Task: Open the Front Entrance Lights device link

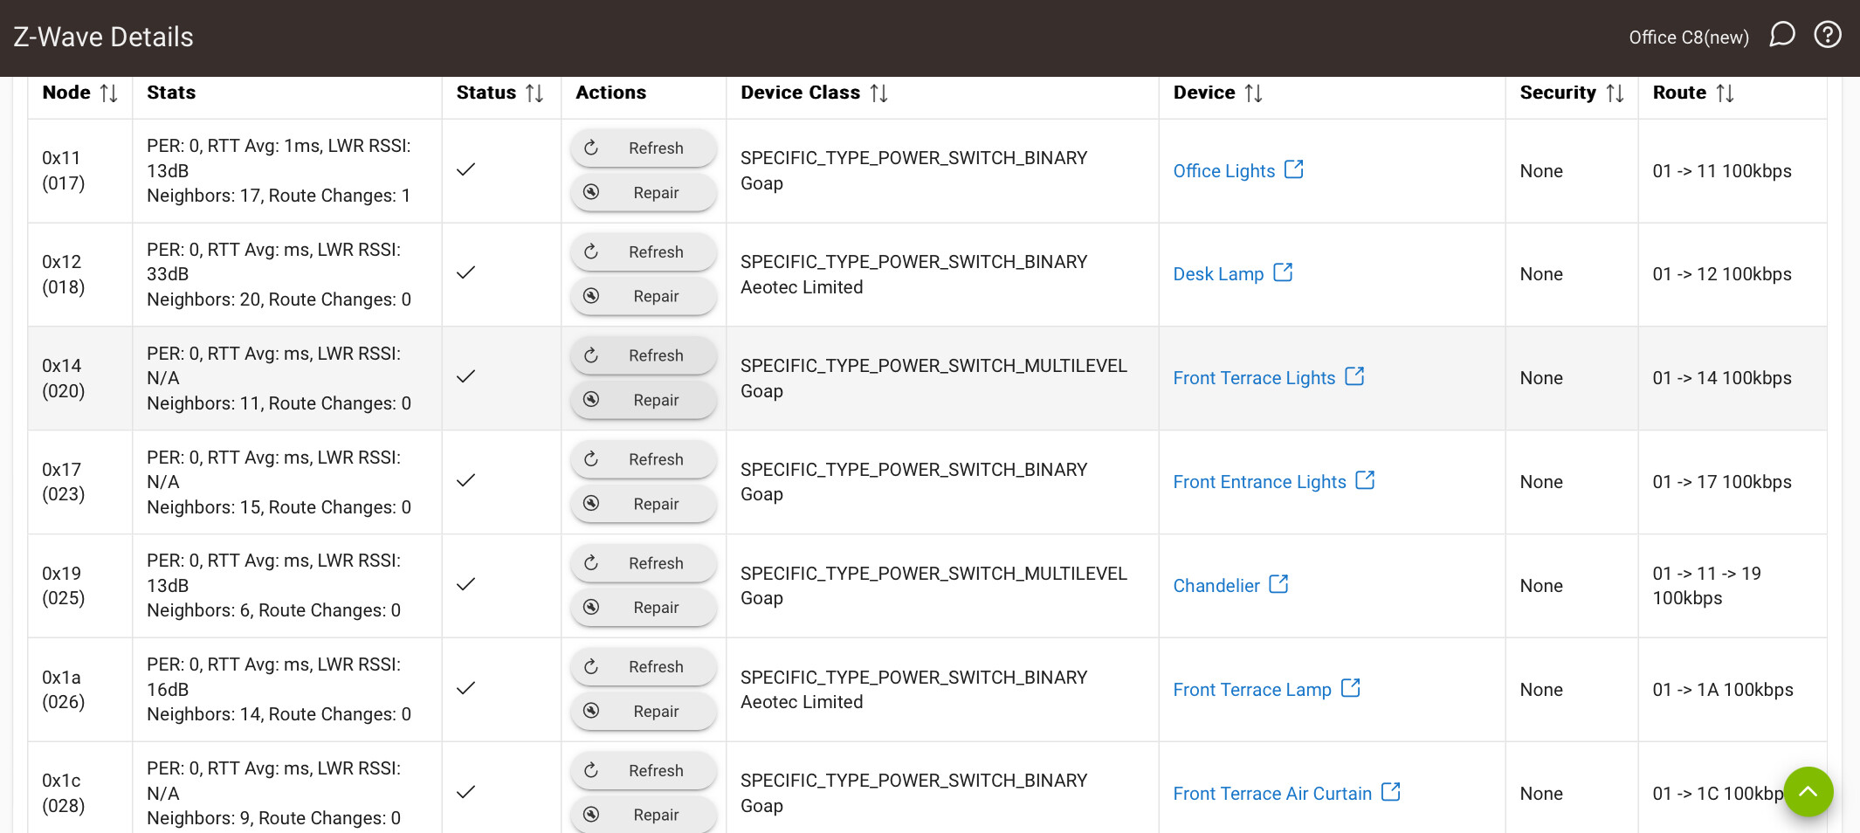Action: tap(1259, 482)
